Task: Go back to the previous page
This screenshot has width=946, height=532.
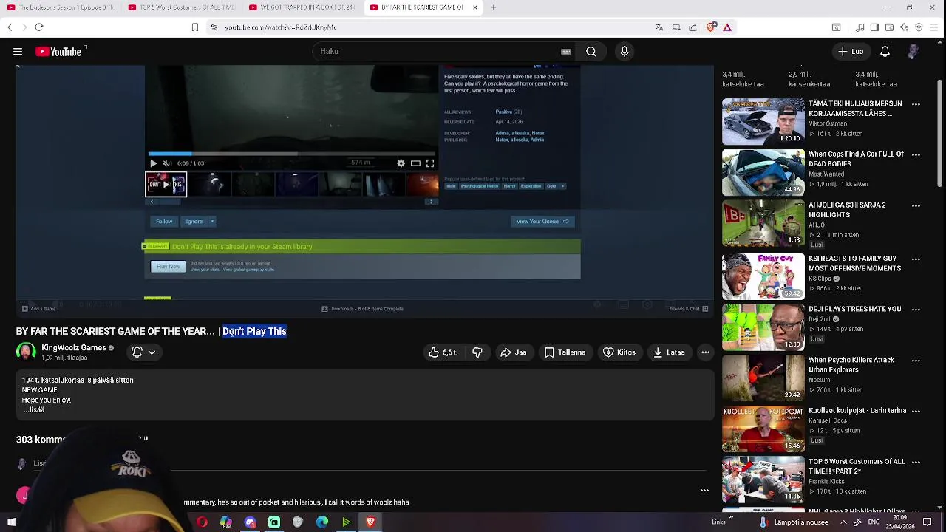Action: click(x=10, y=27)
